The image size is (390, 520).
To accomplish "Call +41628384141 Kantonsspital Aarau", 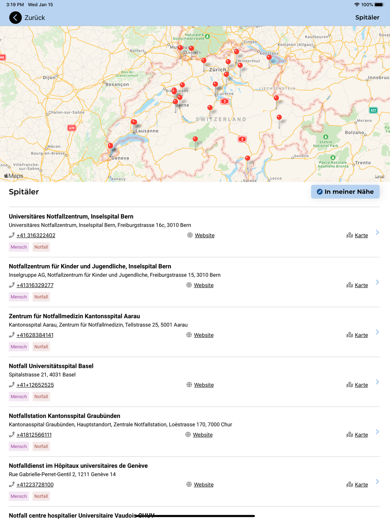I will (35, 335).
